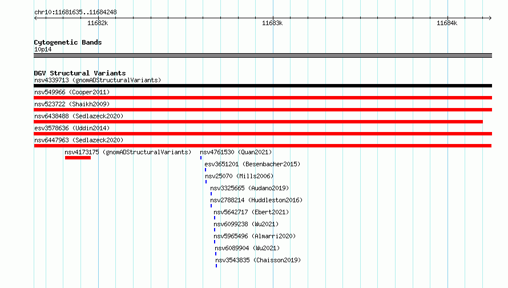This screenshot has height=288, width=508.
Task: Click the red nsv6447963 variant bar
Action: [263, 146]
